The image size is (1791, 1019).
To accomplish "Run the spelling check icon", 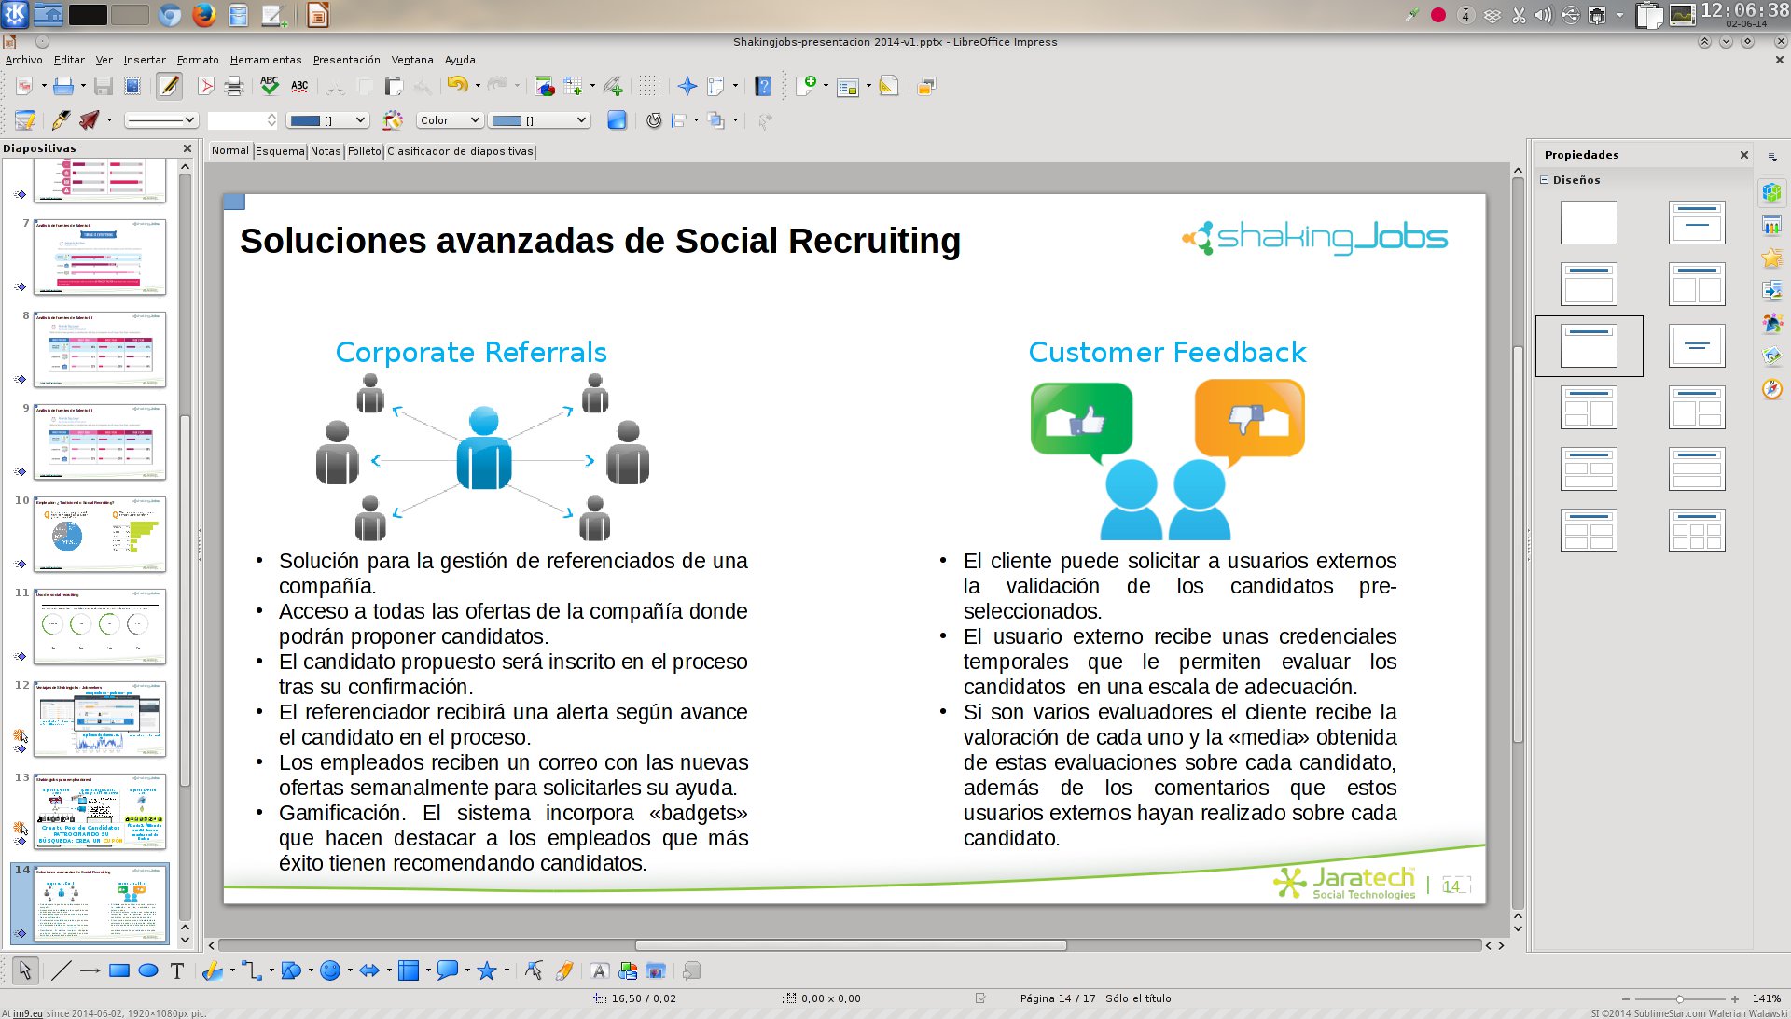I will point(270,87).
